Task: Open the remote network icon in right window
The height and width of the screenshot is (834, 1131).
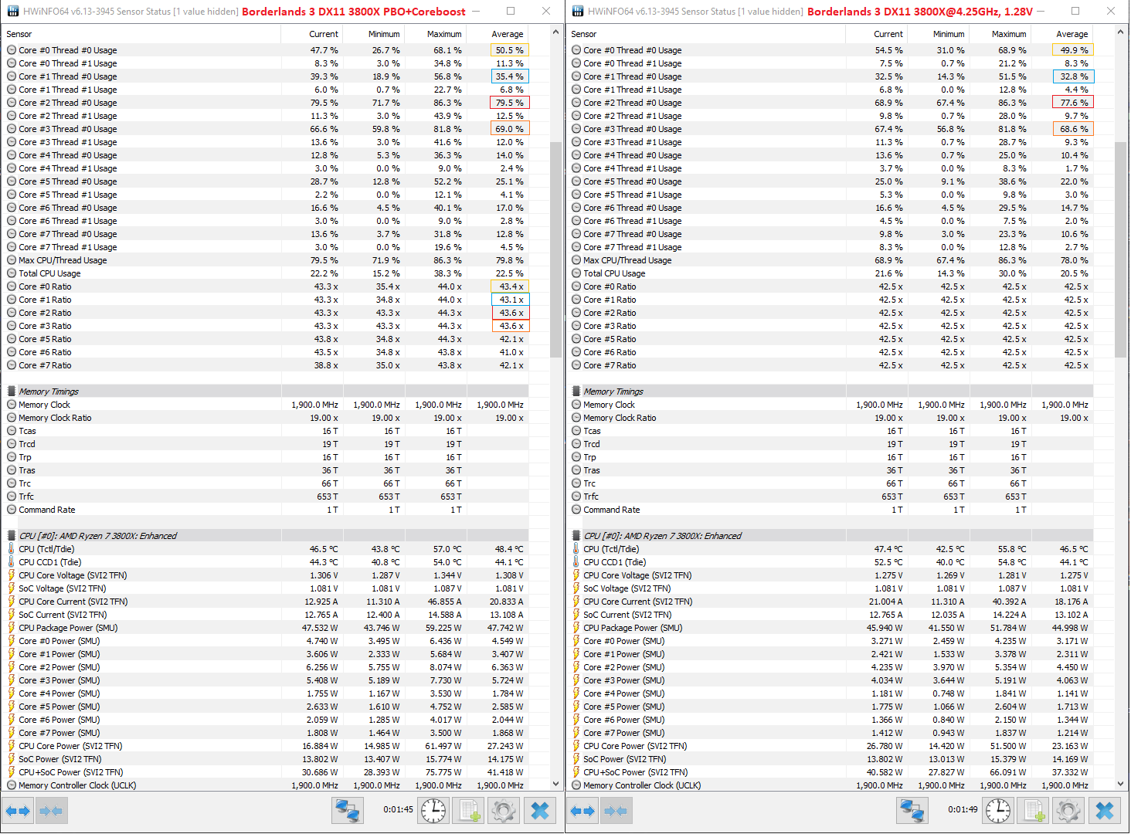Action: point(912,811)
